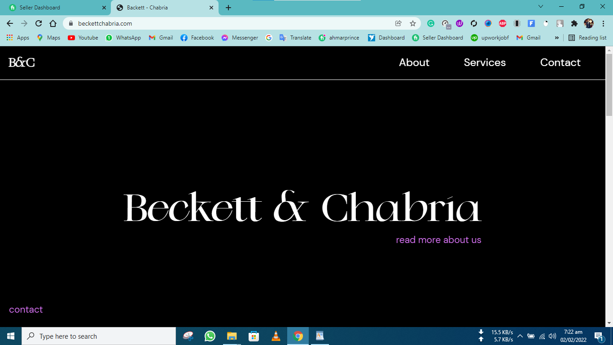Click the 'read more about us' link
613x345 pixels.
pos(438,240)
